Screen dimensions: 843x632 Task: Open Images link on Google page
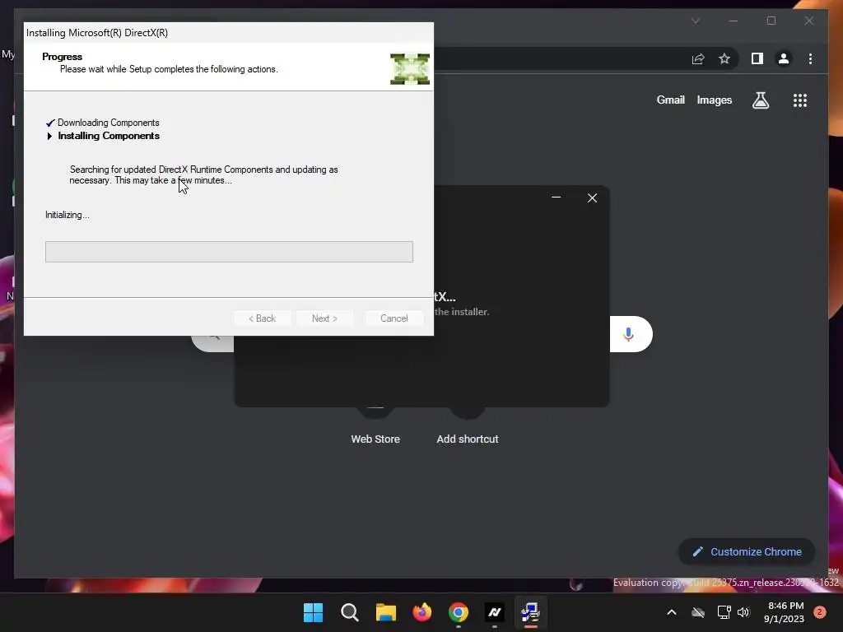pyautogui.click(x=714, y=100)
